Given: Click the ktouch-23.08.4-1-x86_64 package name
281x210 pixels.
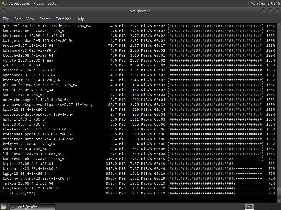Looking at the screenshot, I should point(28,55).
